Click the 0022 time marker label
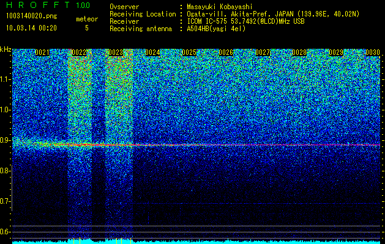This screenshot has width=385, height=244. point(79,52)
